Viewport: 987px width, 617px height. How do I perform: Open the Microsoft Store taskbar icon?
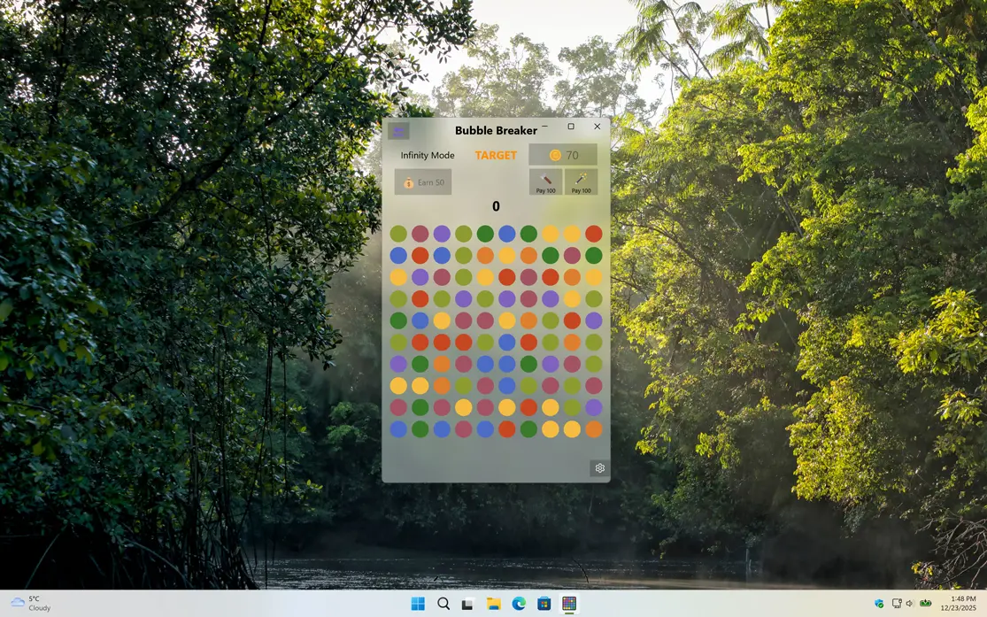tap(544, 604)
